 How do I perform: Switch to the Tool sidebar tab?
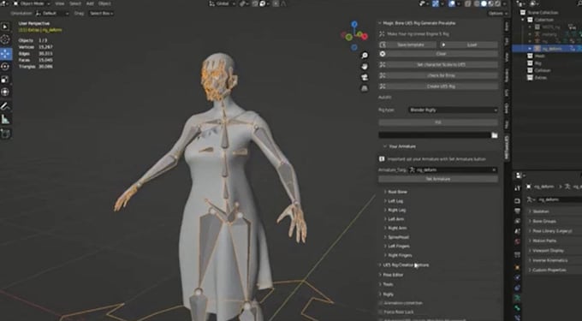pyautogui.click(x=507, y=41)
